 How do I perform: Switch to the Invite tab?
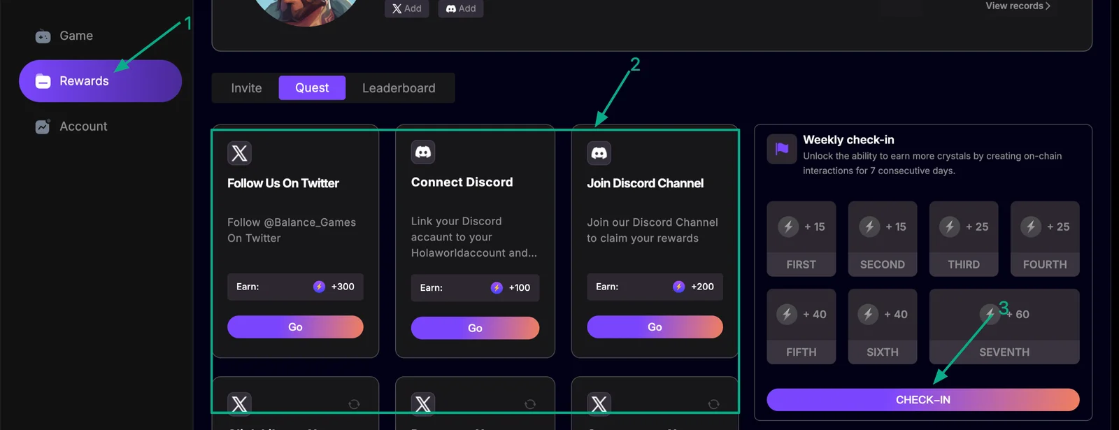[x=246, y=88]
